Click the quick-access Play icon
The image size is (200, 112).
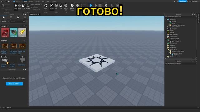tap(14, 1)
